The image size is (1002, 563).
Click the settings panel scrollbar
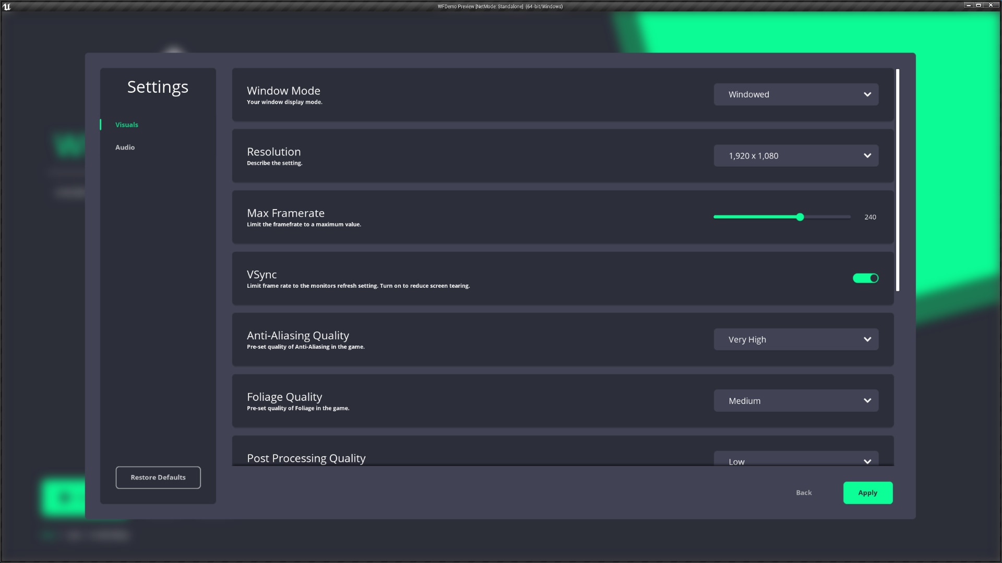click(898, 180)
